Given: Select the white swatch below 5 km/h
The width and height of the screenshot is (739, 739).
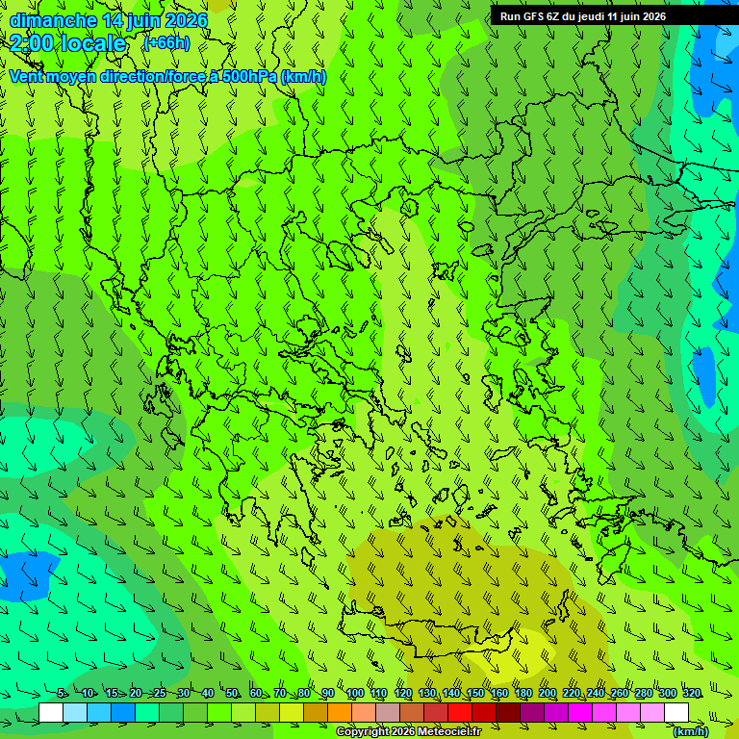Looking at the screenshot, I should pos(51,712).
